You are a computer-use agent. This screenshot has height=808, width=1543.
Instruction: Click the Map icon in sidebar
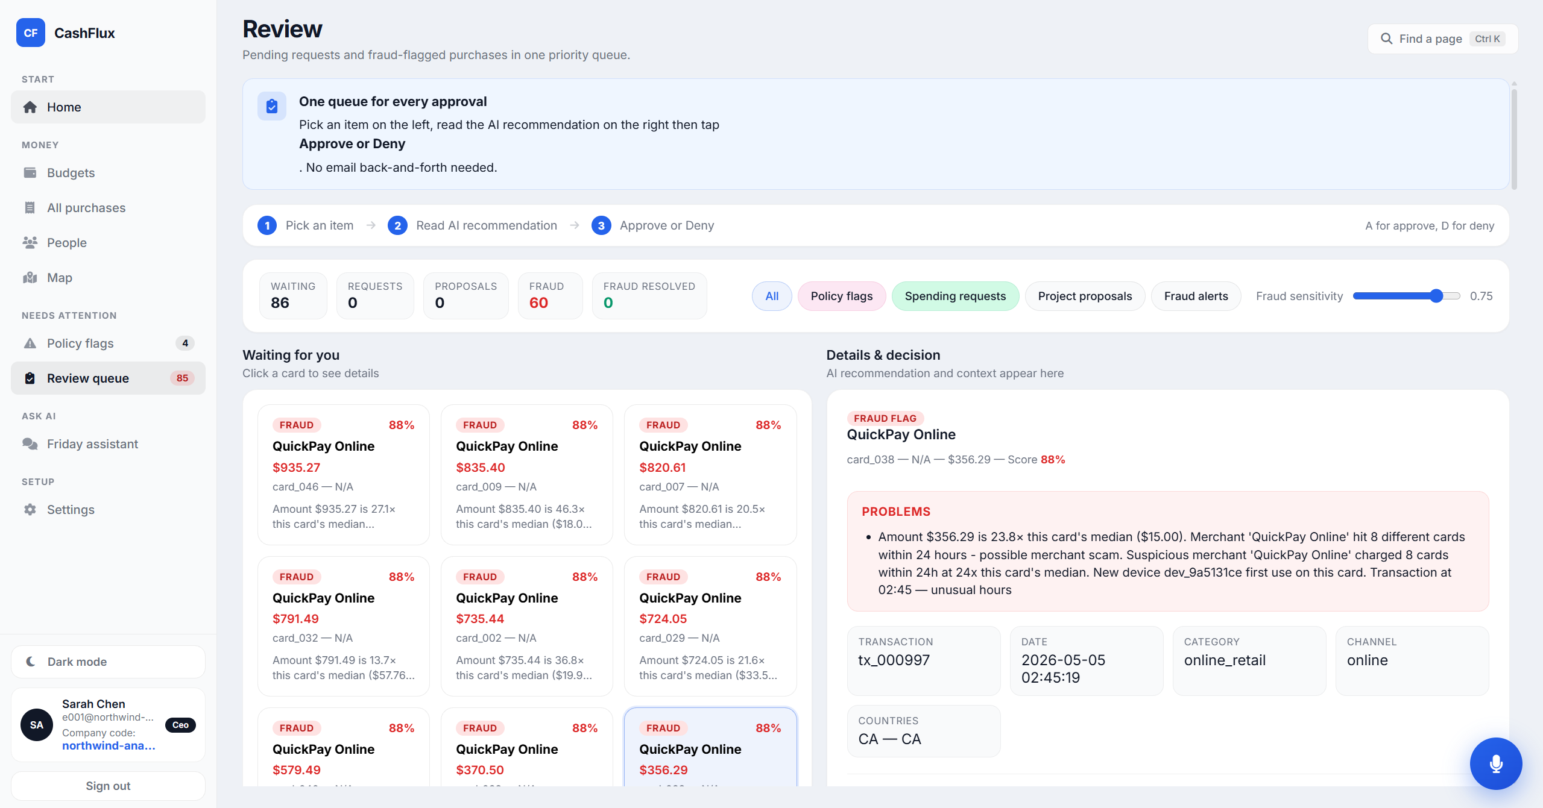point(30,278)
